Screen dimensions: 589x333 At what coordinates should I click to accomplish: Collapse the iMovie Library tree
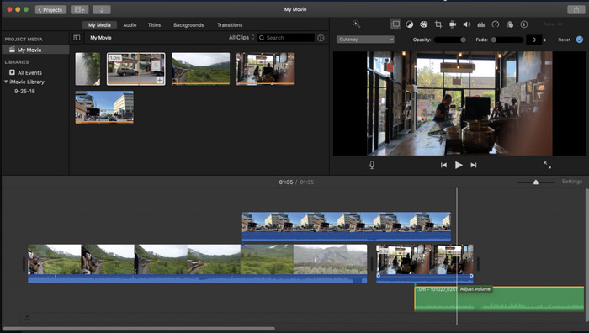coord(6,82)
